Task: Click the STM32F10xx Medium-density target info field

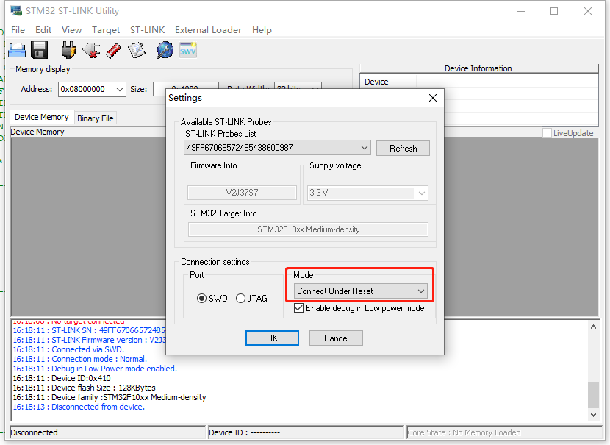Action: [308, 229]
